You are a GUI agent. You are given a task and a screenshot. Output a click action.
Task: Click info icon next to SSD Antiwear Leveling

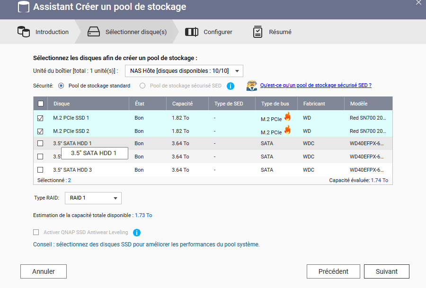point(137,232)
